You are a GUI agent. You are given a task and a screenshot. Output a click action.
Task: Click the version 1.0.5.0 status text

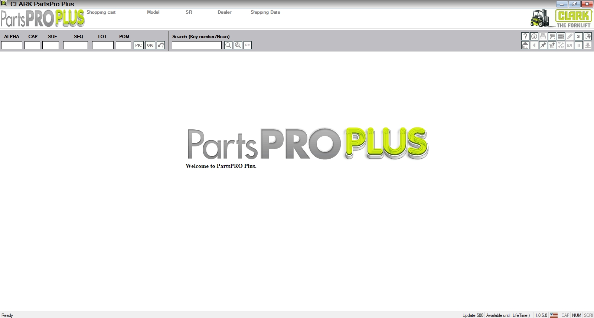pyautogui.click(x=541, y=315)
